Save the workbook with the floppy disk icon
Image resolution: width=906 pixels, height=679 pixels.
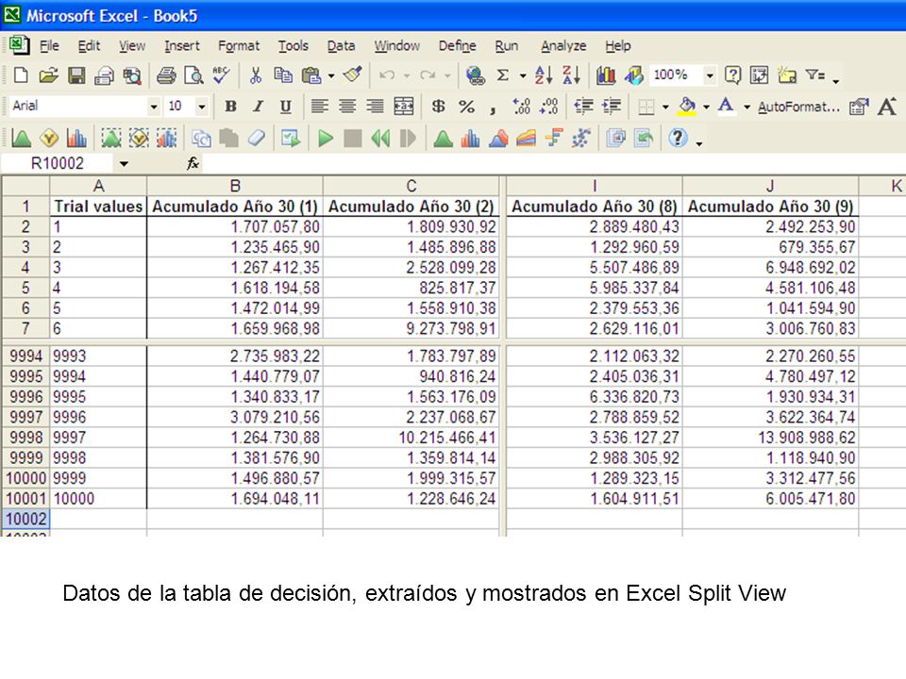pyautogui.click(x=76, y=75)
